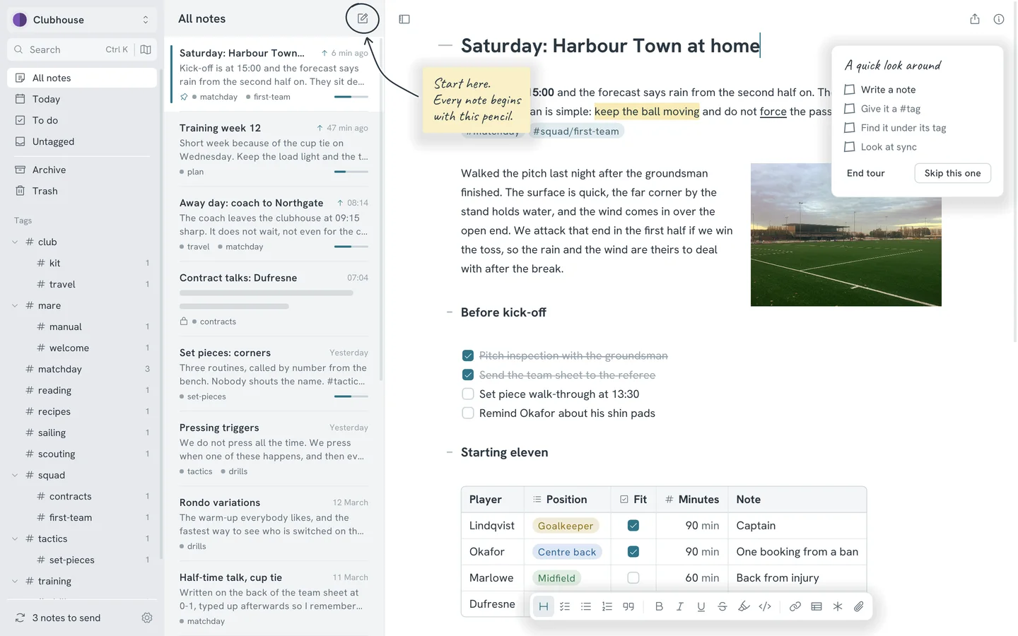The width and height of the screenshot is (1018, 636).
Task: Collapse the "mare" tag group
Action: [x=15, y=305]
